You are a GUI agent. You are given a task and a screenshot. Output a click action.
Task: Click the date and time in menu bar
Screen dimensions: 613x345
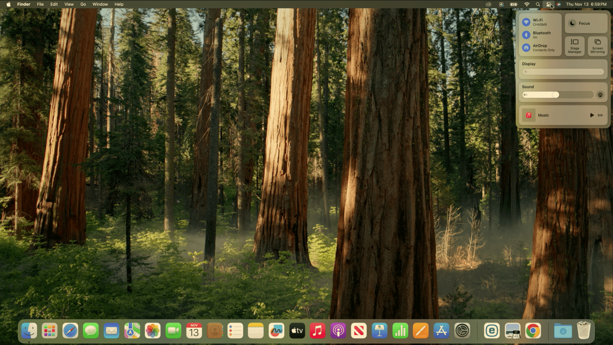(x=586, y=4)
